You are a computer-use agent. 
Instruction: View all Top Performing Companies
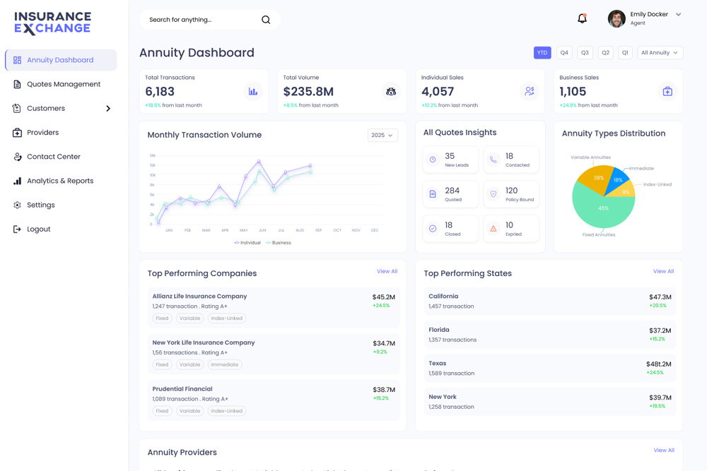point(387,271)
